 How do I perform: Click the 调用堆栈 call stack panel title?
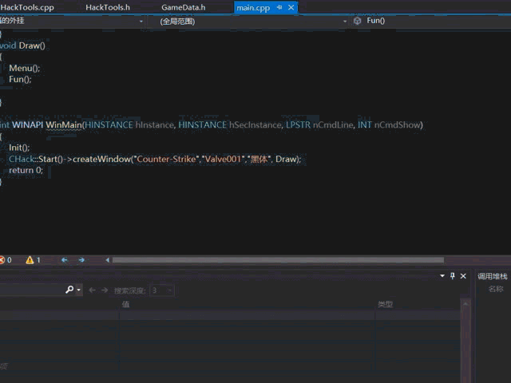click(493, 276)
